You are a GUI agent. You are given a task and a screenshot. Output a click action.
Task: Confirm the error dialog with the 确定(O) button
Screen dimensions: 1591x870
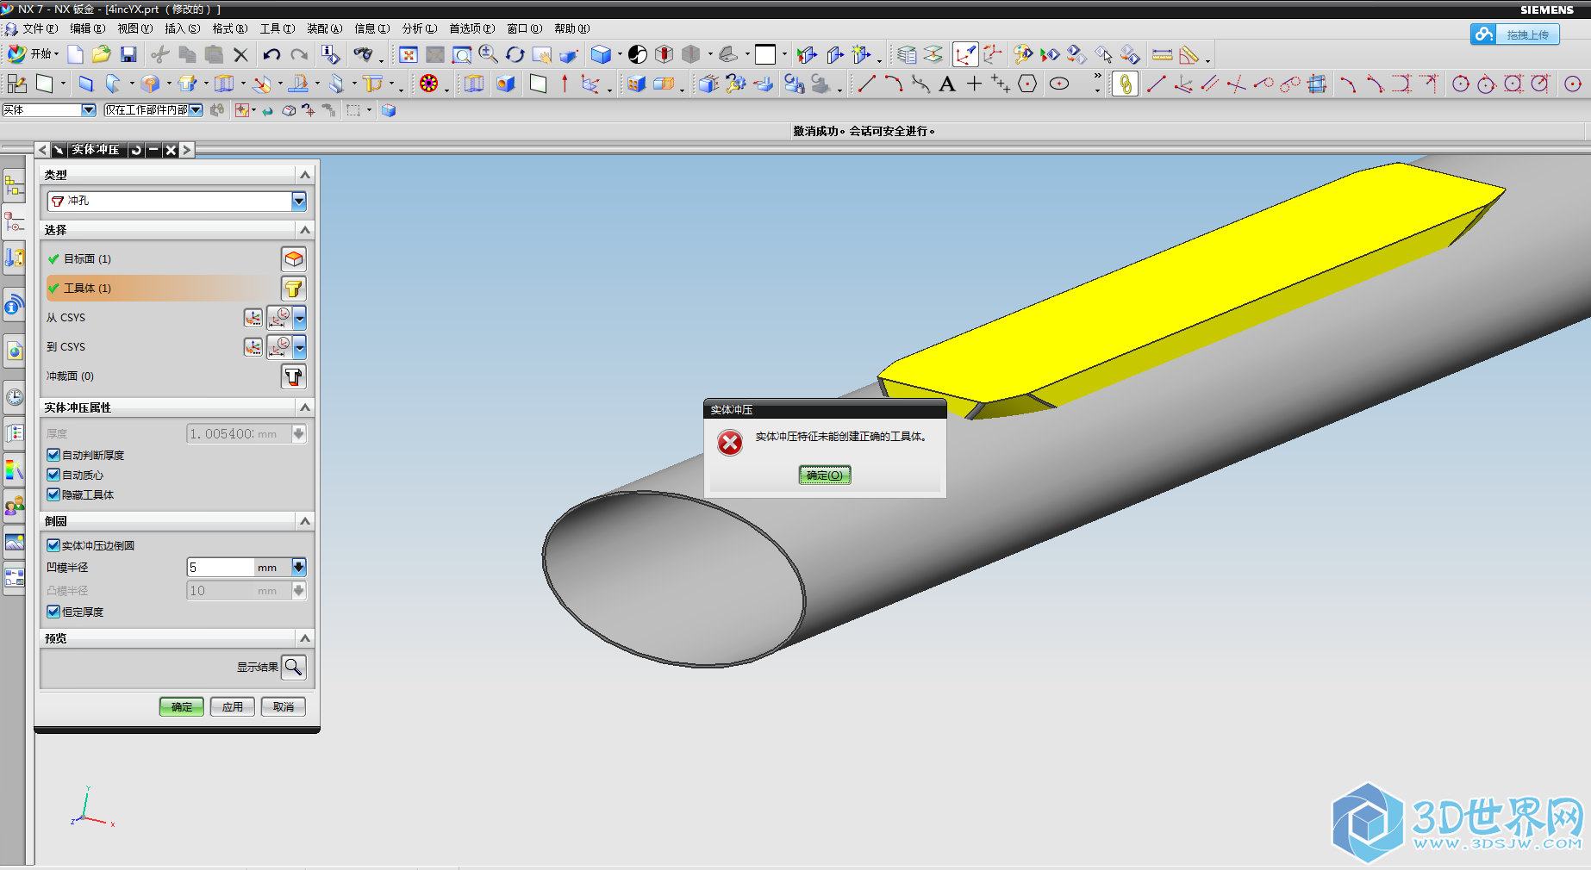[825, 475]
